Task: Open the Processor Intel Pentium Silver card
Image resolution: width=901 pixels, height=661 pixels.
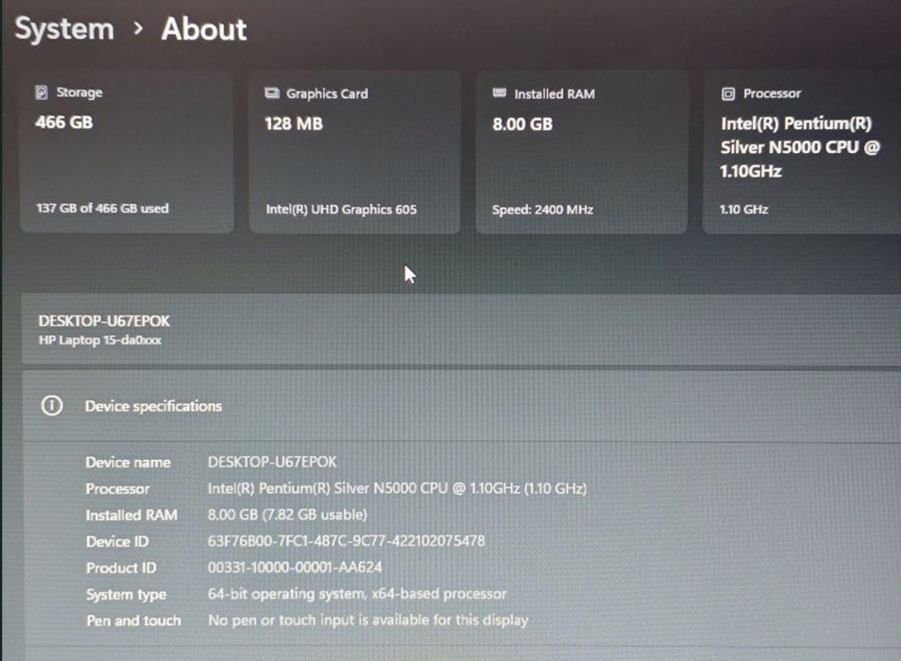Action: (802, 152)
